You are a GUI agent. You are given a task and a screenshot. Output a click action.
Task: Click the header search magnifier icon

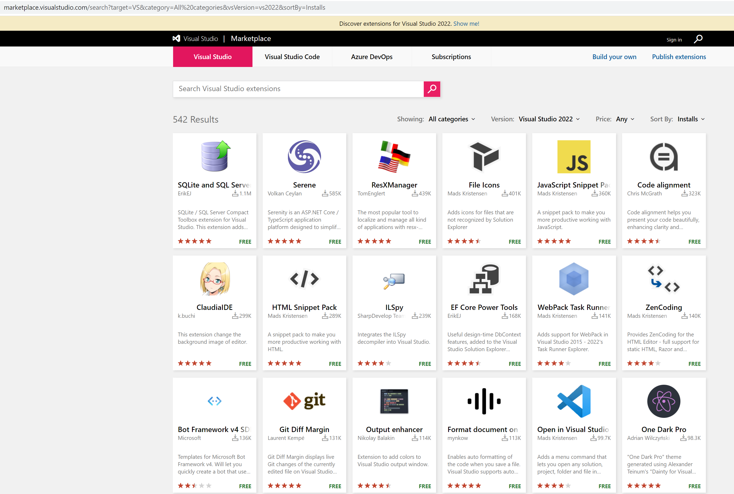click(x=698, y=39)
